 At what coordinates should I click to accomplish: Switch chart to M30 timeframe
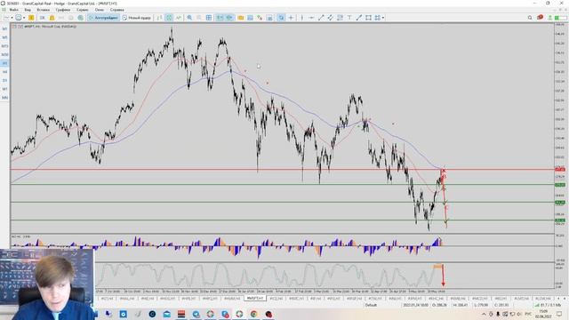click(4, 55)
